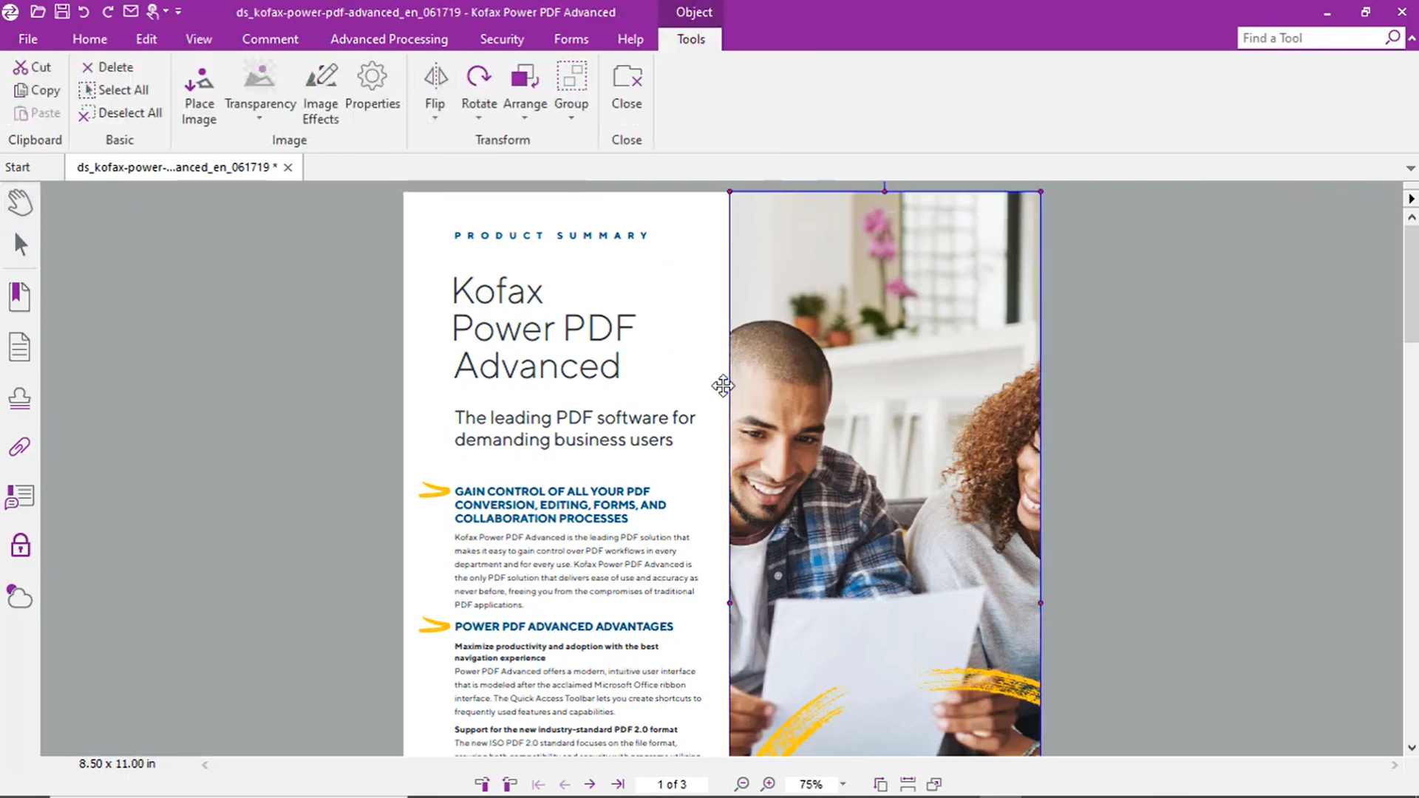Go to the previous page arrow
Viewport: 1419px width, 798px height.
coord(565,785)
